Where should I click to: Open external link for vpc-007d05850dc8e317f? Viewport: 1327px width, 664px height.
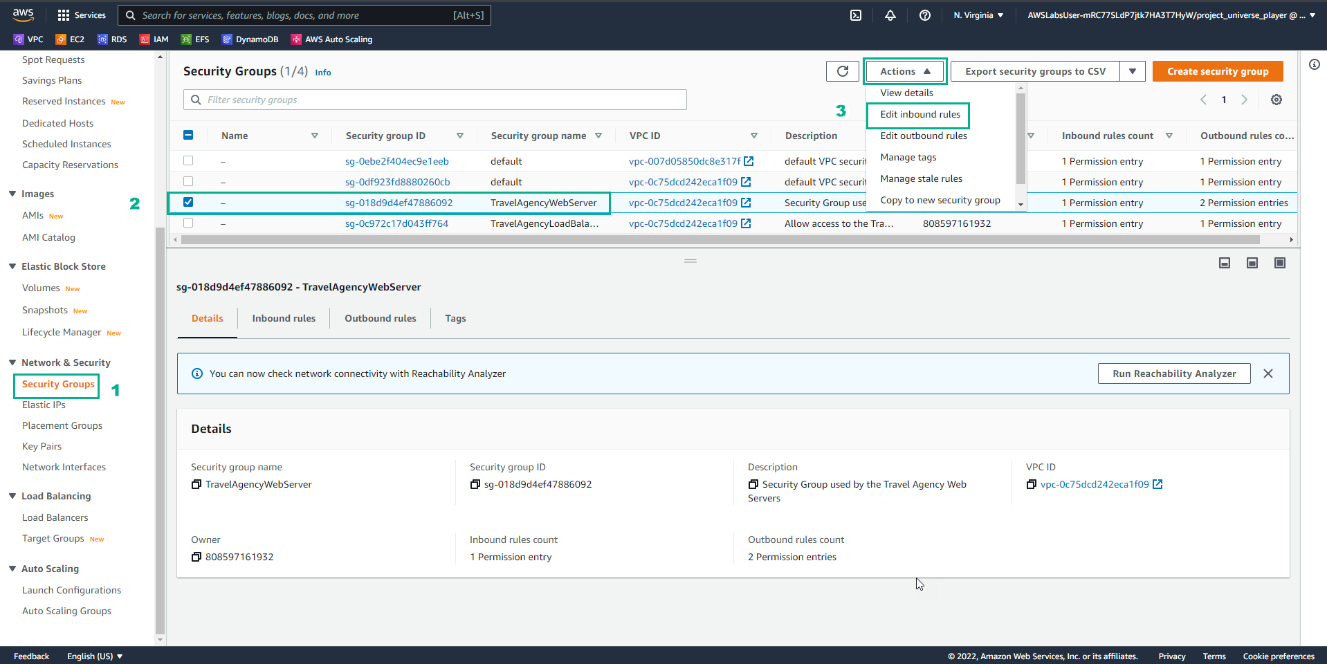[749, 161]
